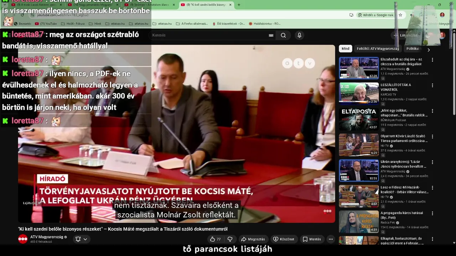Click the YouTube search magnifier button
The image size is (456, 256).
click(283, 35)
